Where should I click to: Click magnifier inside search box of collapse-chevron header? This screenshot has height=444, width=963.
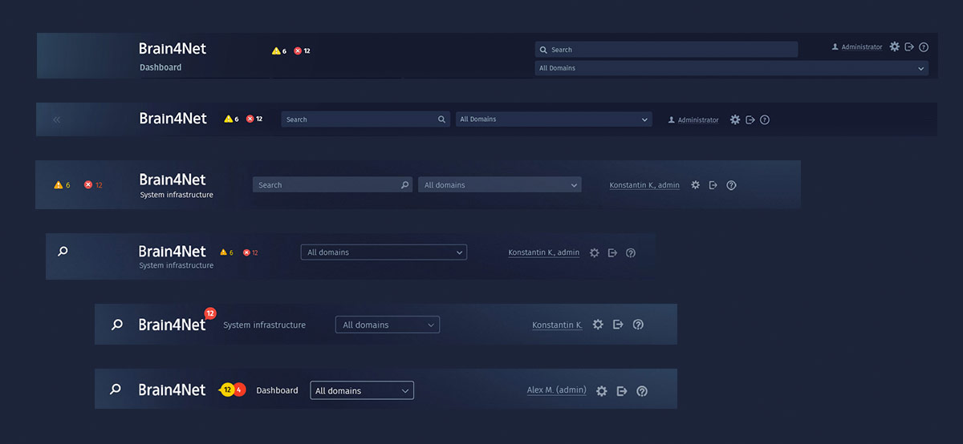click(x=441, y=119)
